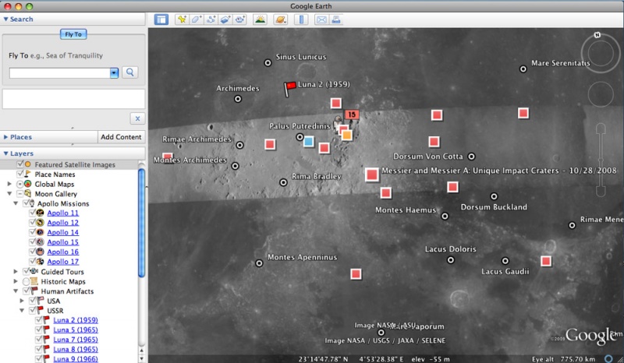Click the Montes Apenninus place marker
The height and width of the screenshot is (363, 624).
259,263
